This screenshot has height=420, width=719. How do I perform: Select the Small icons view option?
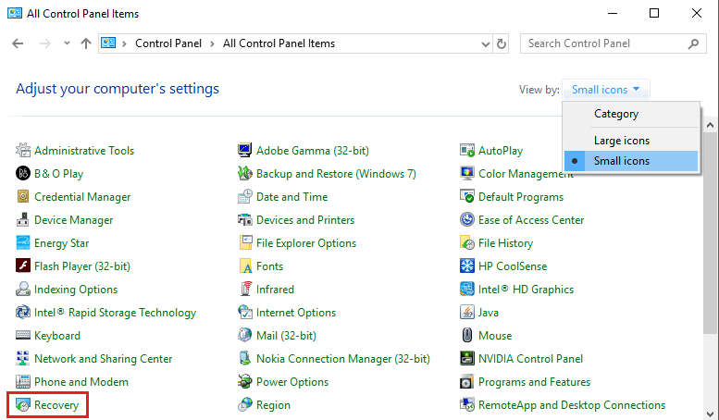[x=621, y=161]
